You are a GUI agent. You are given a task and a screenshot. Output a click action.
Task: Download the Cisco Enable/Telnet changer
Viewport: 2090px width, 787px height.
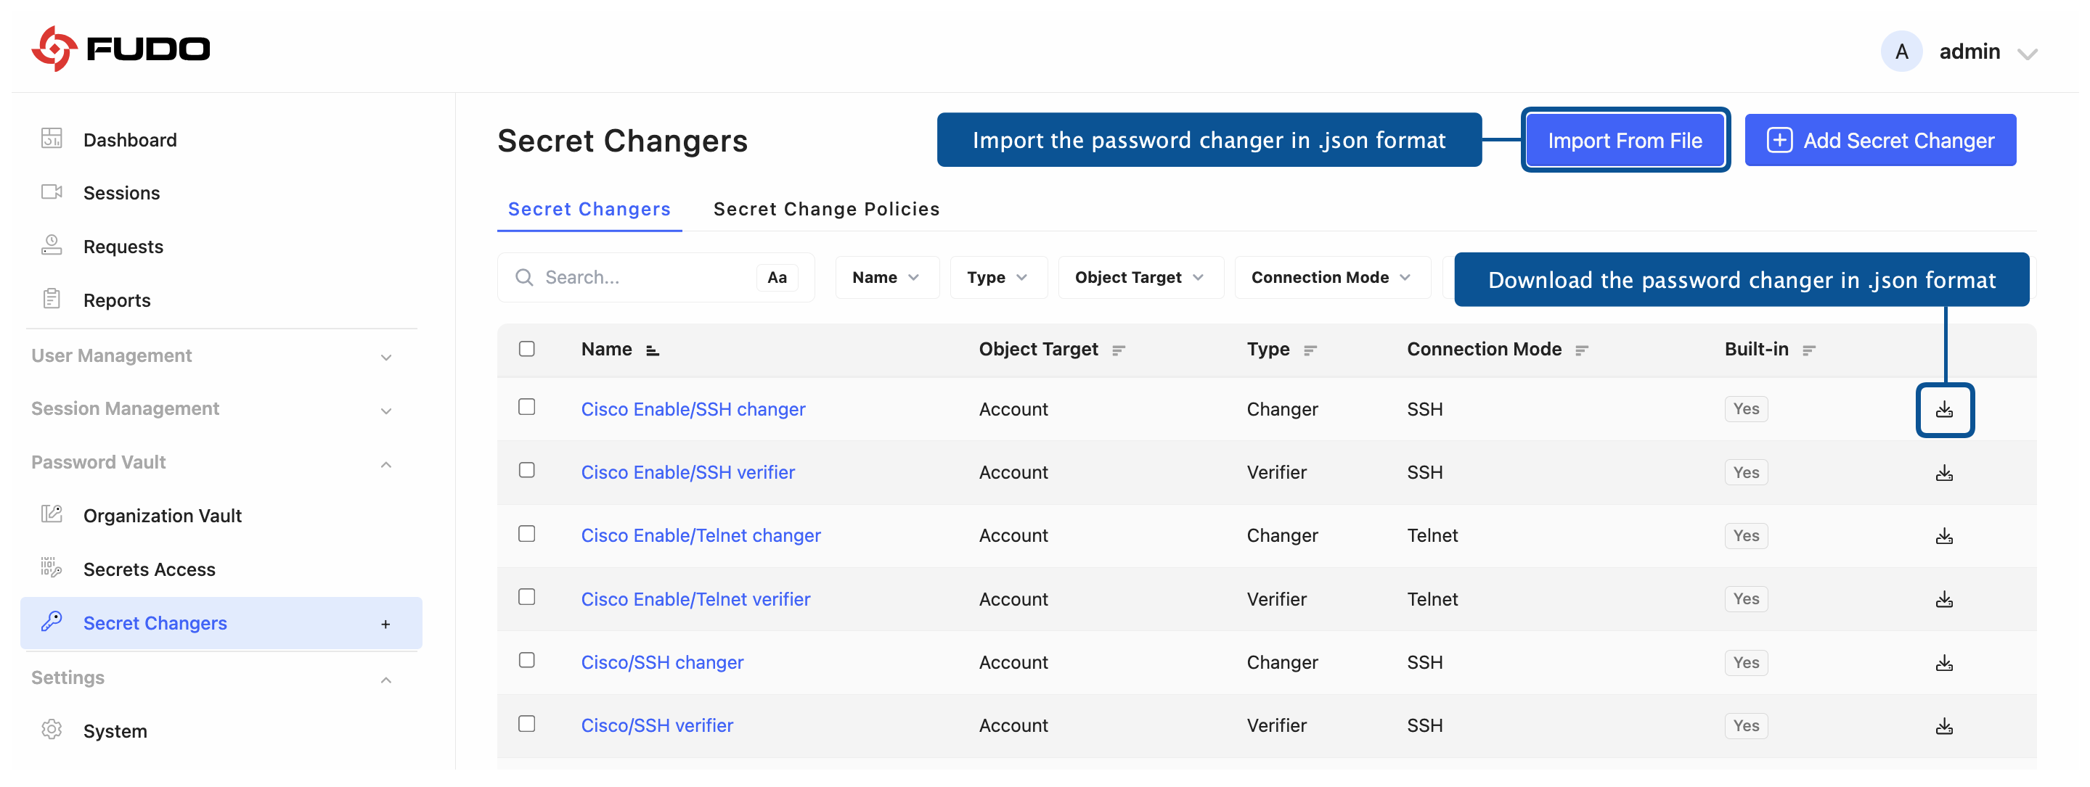click(x=1944, y=536)
